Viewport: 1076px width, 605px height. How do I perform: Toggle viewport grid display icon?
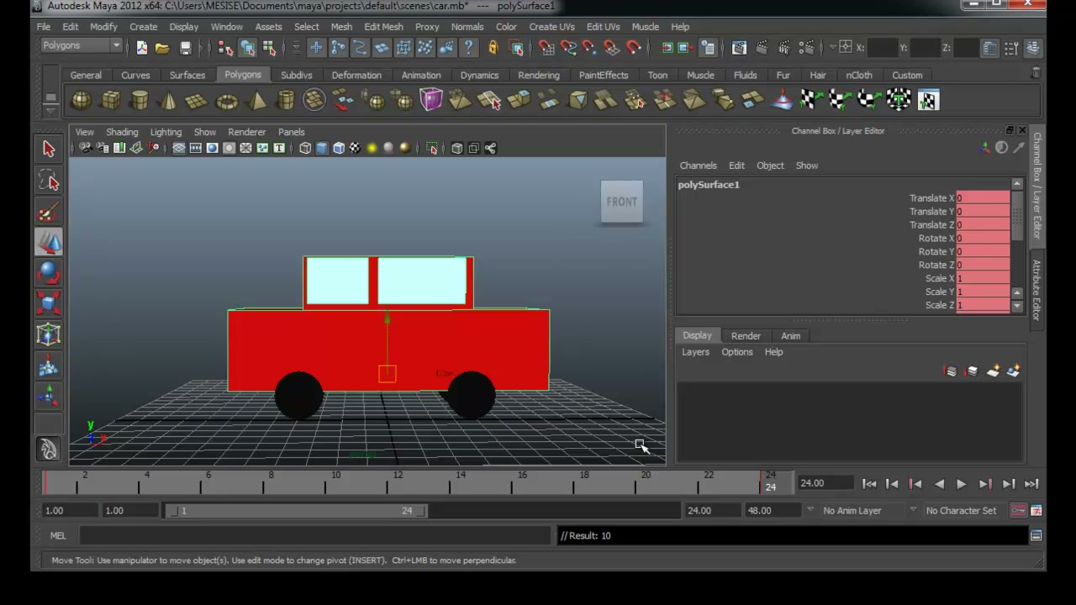(x=178, y=148)
